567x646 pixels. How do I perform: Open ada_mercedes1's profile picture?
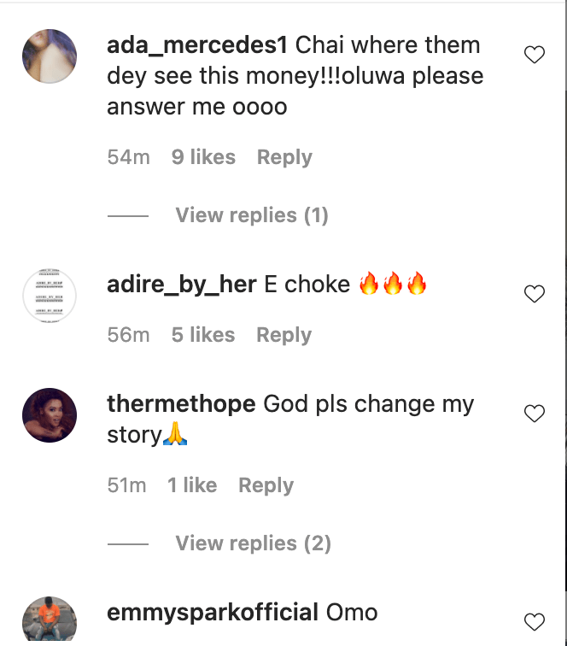coord(50,56)
